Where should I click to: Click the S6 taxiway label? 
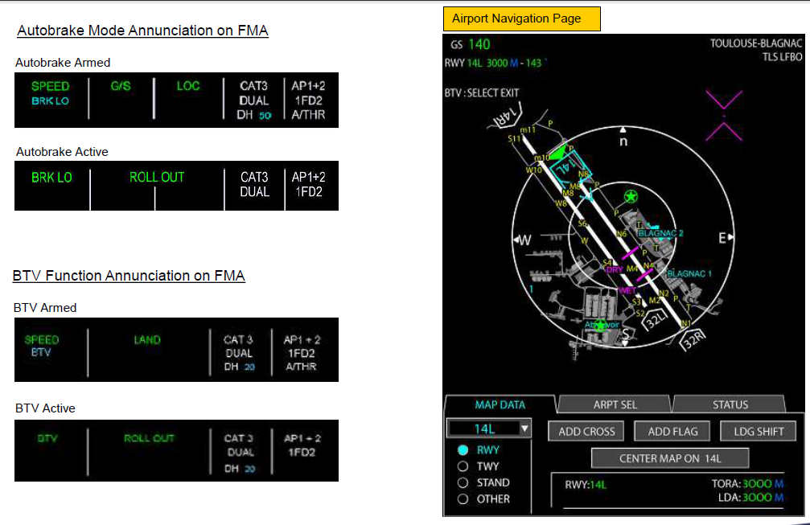point(582,224)
